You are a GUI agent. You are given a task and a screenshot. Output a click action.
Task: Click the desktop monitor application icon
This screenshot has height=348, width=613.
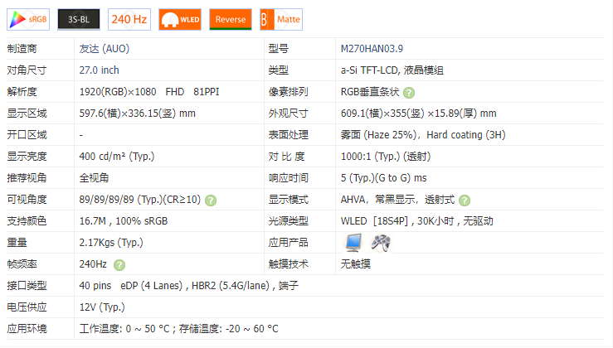coord(353,243)
